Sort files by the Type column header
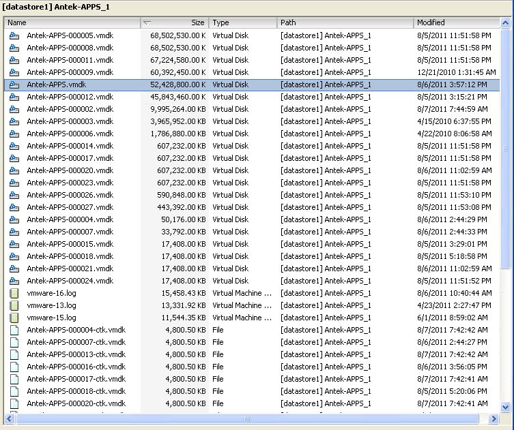514x430 pixels. pyautogui.click(x=243, y=22)
